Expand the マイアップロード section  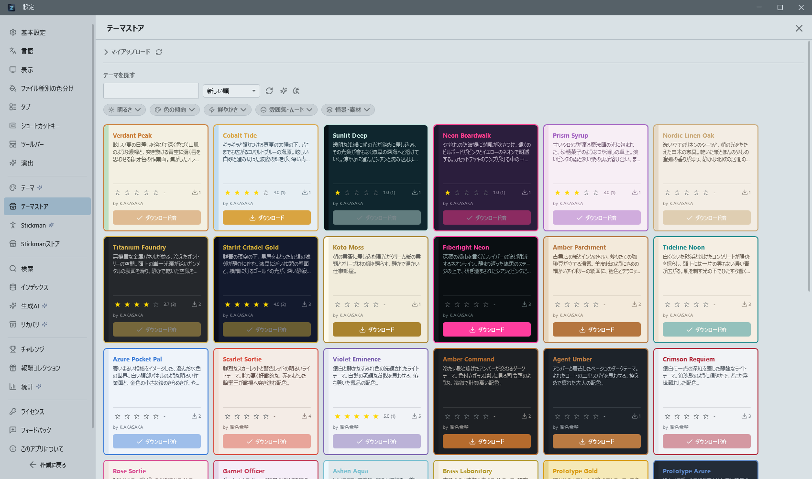pos(127,52)
